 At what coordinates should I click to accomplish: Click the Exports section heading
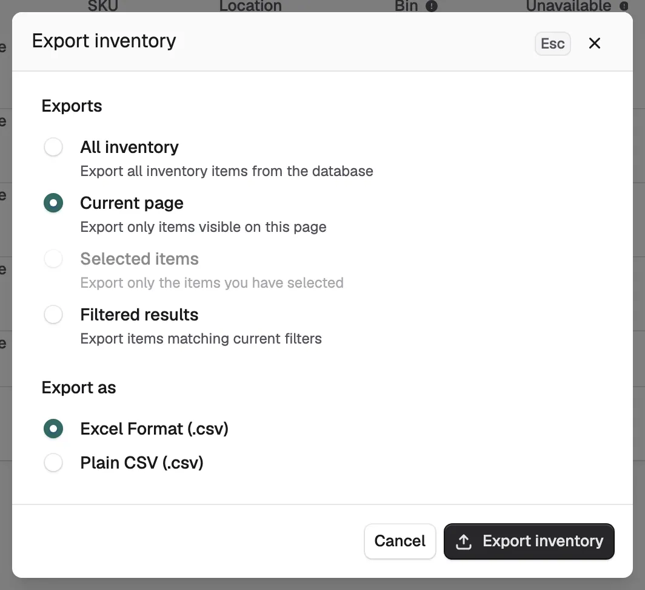72,106
